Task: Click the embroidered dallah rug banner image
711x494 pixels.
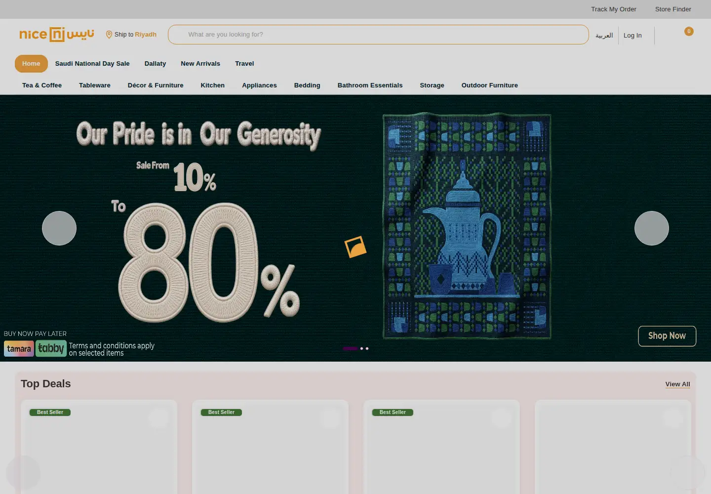Action: [x=467, y=226]
